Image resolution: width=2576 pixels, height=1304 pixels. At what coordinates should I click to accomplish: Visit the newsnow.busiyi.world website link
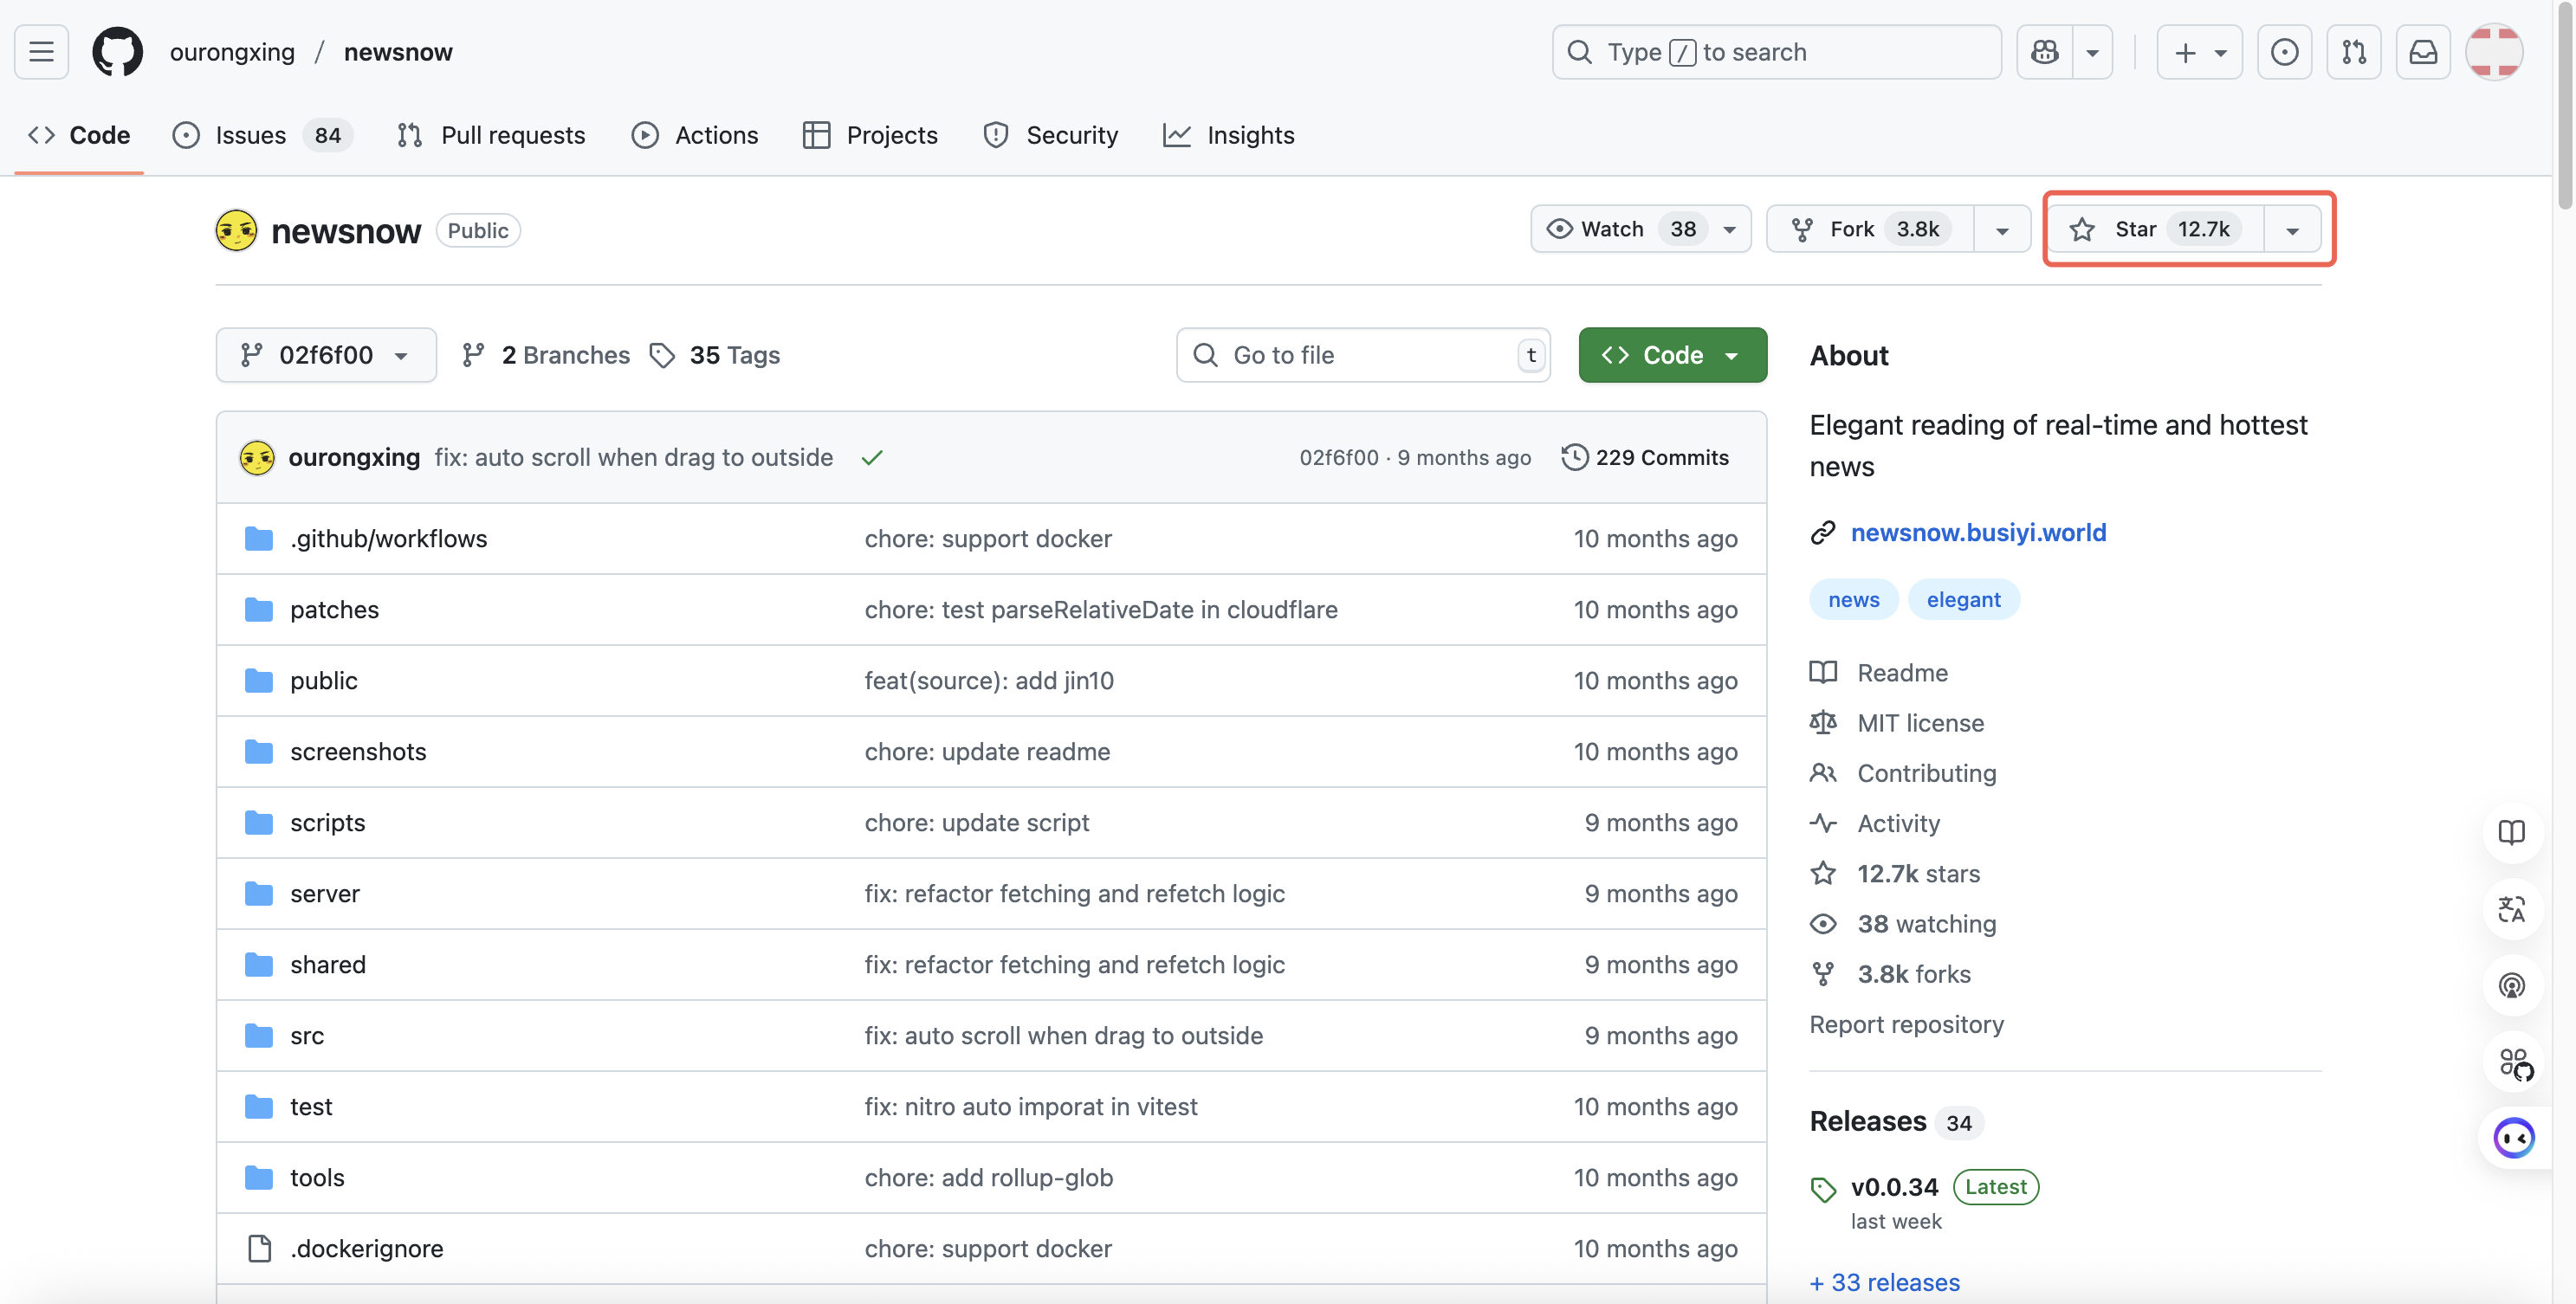[1978, 533]
